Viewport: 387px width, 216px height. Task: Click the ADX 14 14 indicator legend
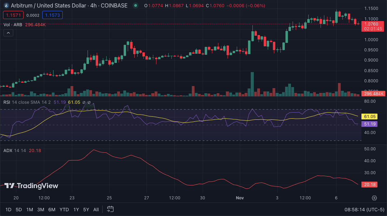[15, 150]
